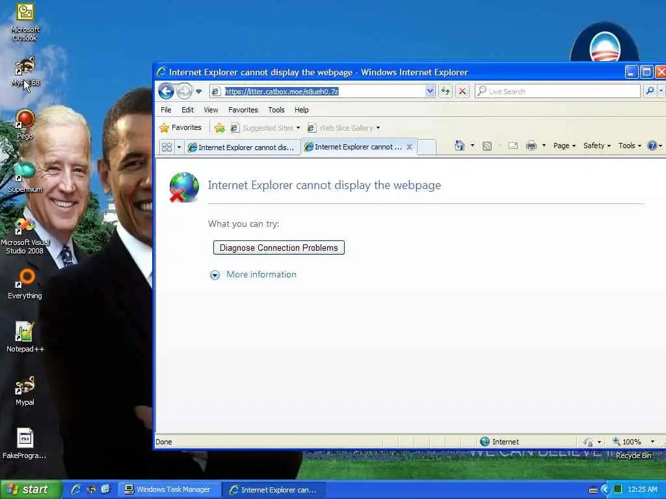Open the Quick Tabs list dropdown arrow

[179, 147]
